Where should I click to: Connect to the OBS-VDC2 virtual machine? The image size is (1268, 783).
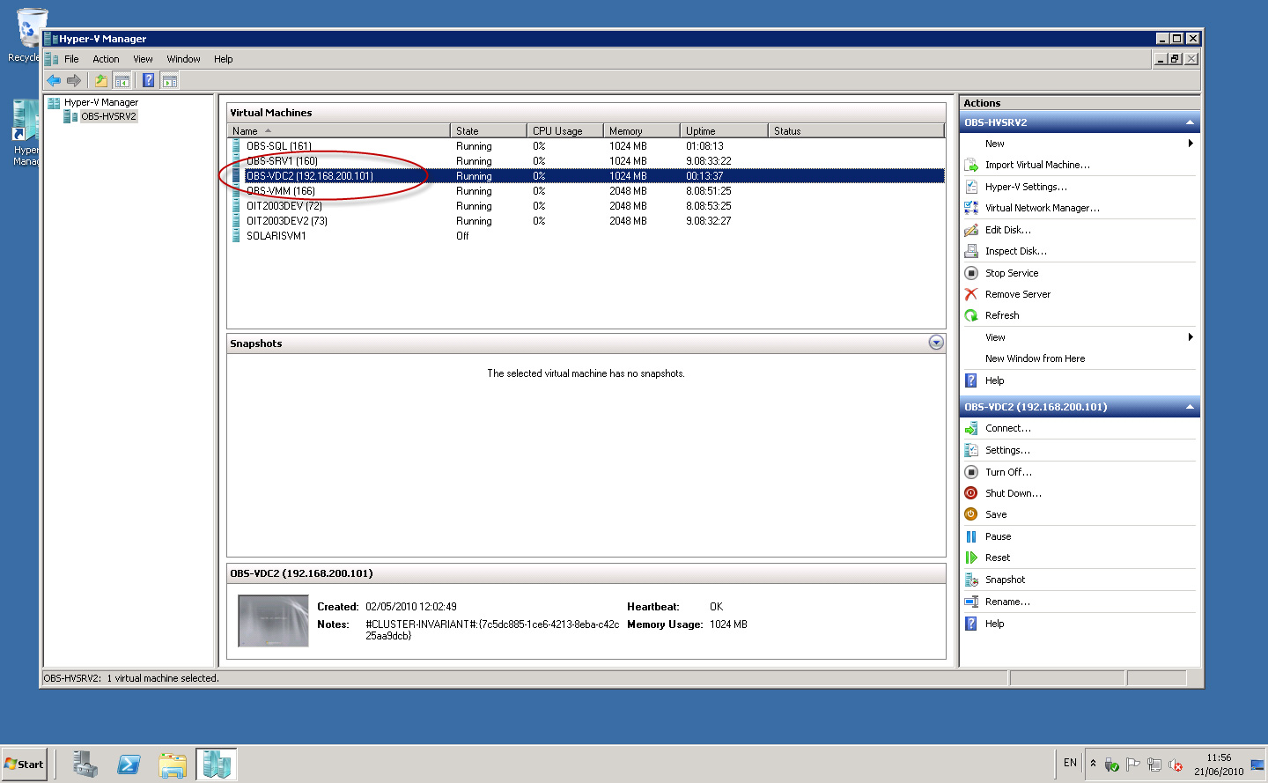(1005, 428)
